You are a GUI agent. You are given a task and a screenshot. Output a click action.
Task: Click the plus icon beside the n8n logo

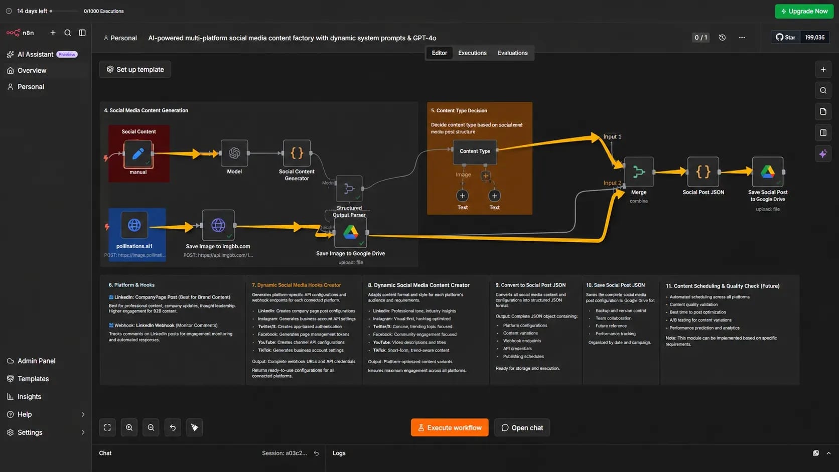pyautogui.click(x=53, y=33)
